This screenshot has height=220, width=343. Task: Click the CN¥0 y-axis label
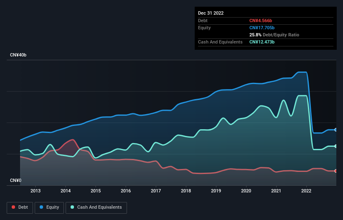16,180
